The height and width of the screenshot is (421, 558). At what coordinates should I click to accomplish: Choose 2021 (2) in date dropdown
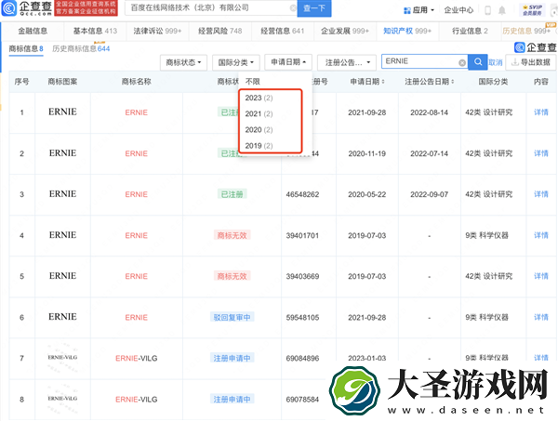[259, 113]
